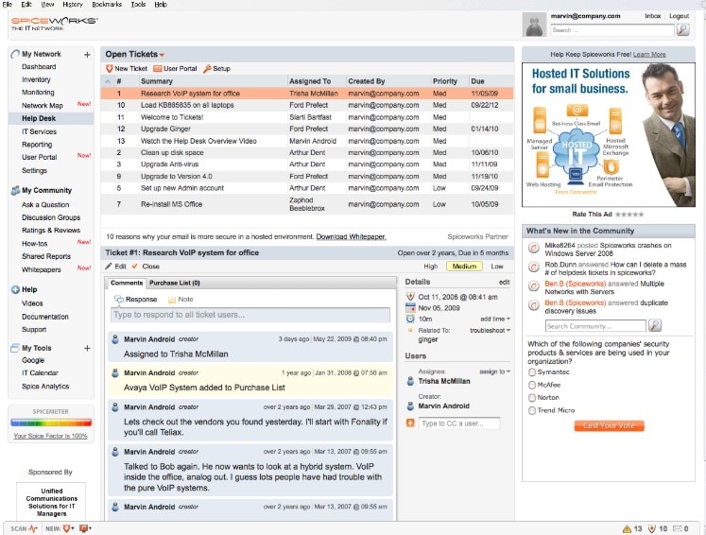Screen dimensions: 706x535
Task: Sort tickets by the # column arrow
Action: (x=108, y=81)
